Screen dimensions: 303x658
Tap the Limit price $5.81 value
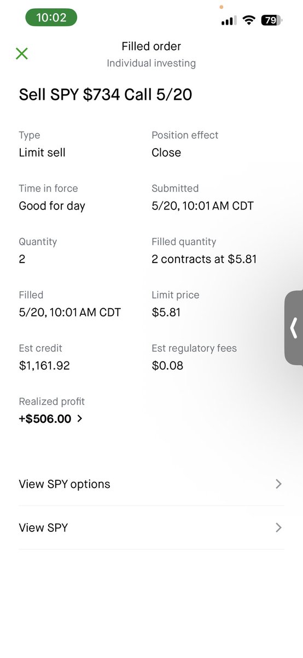click(166, 313)
